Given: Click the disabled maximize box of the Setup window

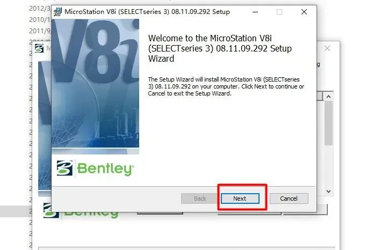Looking at the screenshot, I should click(x=279, y=12).
